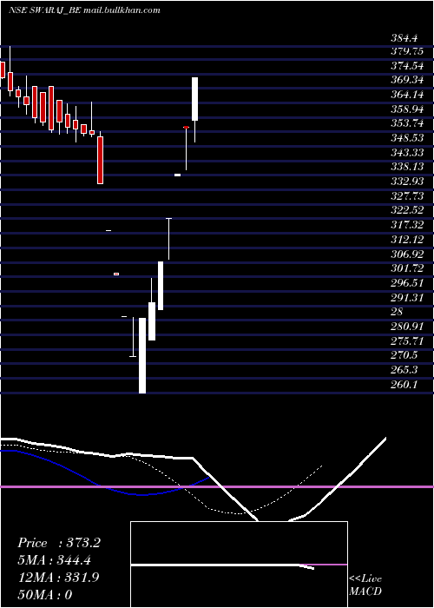Select the 379.75 price level label
Image resolution: width=434 pixels, height=608 pixels.
407,50
